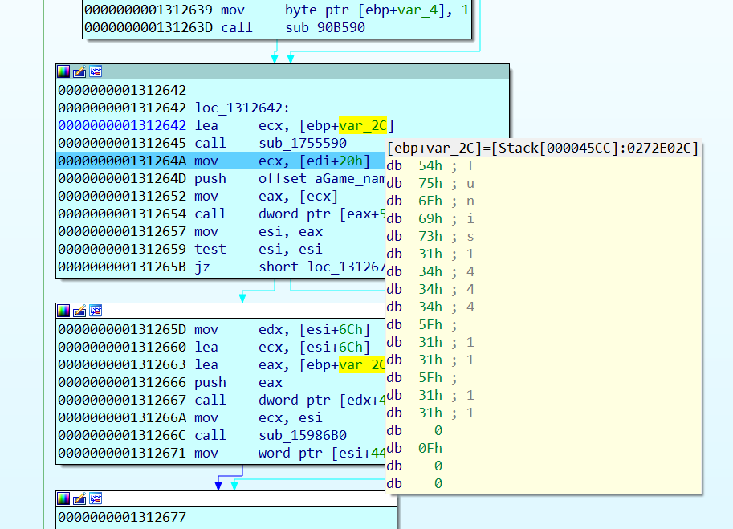Click the loc_1312642 label
The width and height of the screenshot is (733, 529).
[x=241, y=108]
